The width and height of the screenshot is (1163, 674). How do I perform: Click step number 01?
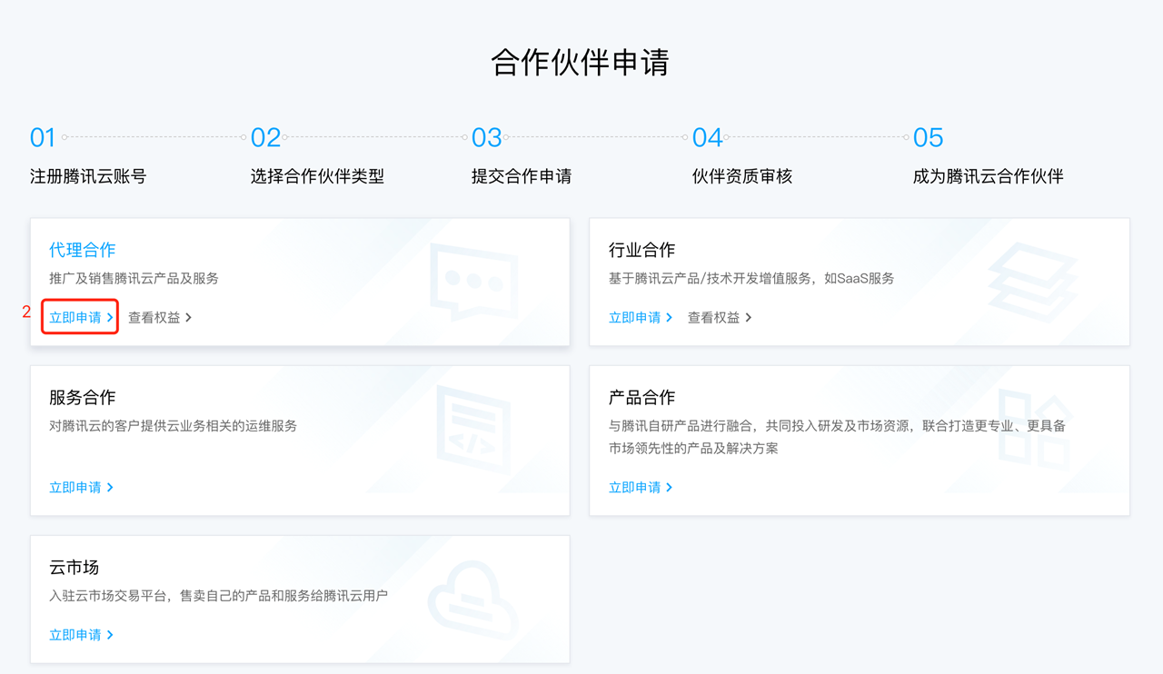click(43, 138)
